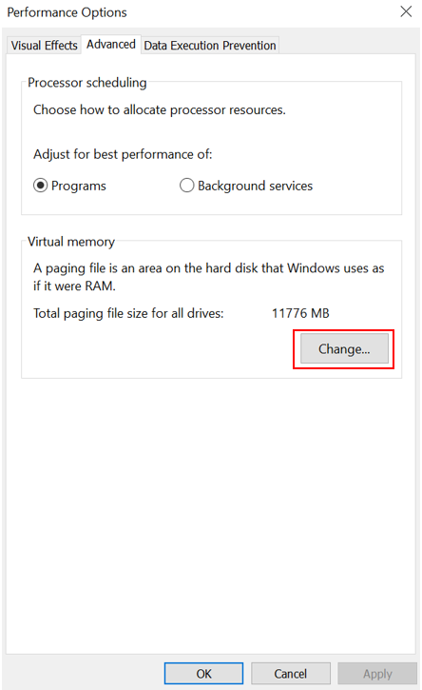Click the Change... virtual memory button

pos(344,348)
